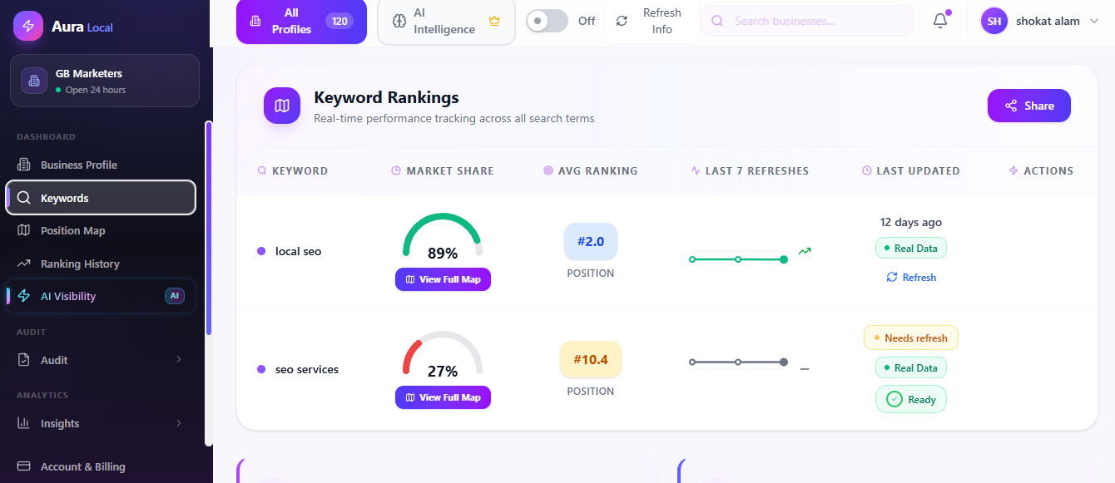Image resolution: width=1115 pixels, height=483 pixels.
Task: Sort by the KEYWORD column header
Action: [293, 170]
